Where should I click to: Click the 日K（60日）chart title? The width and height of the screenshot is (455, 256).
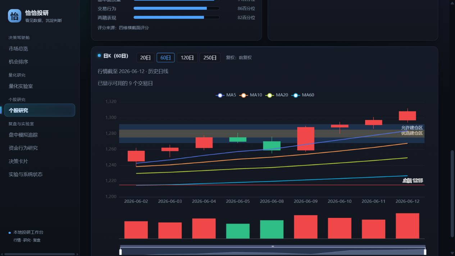(x=116, y=56)
